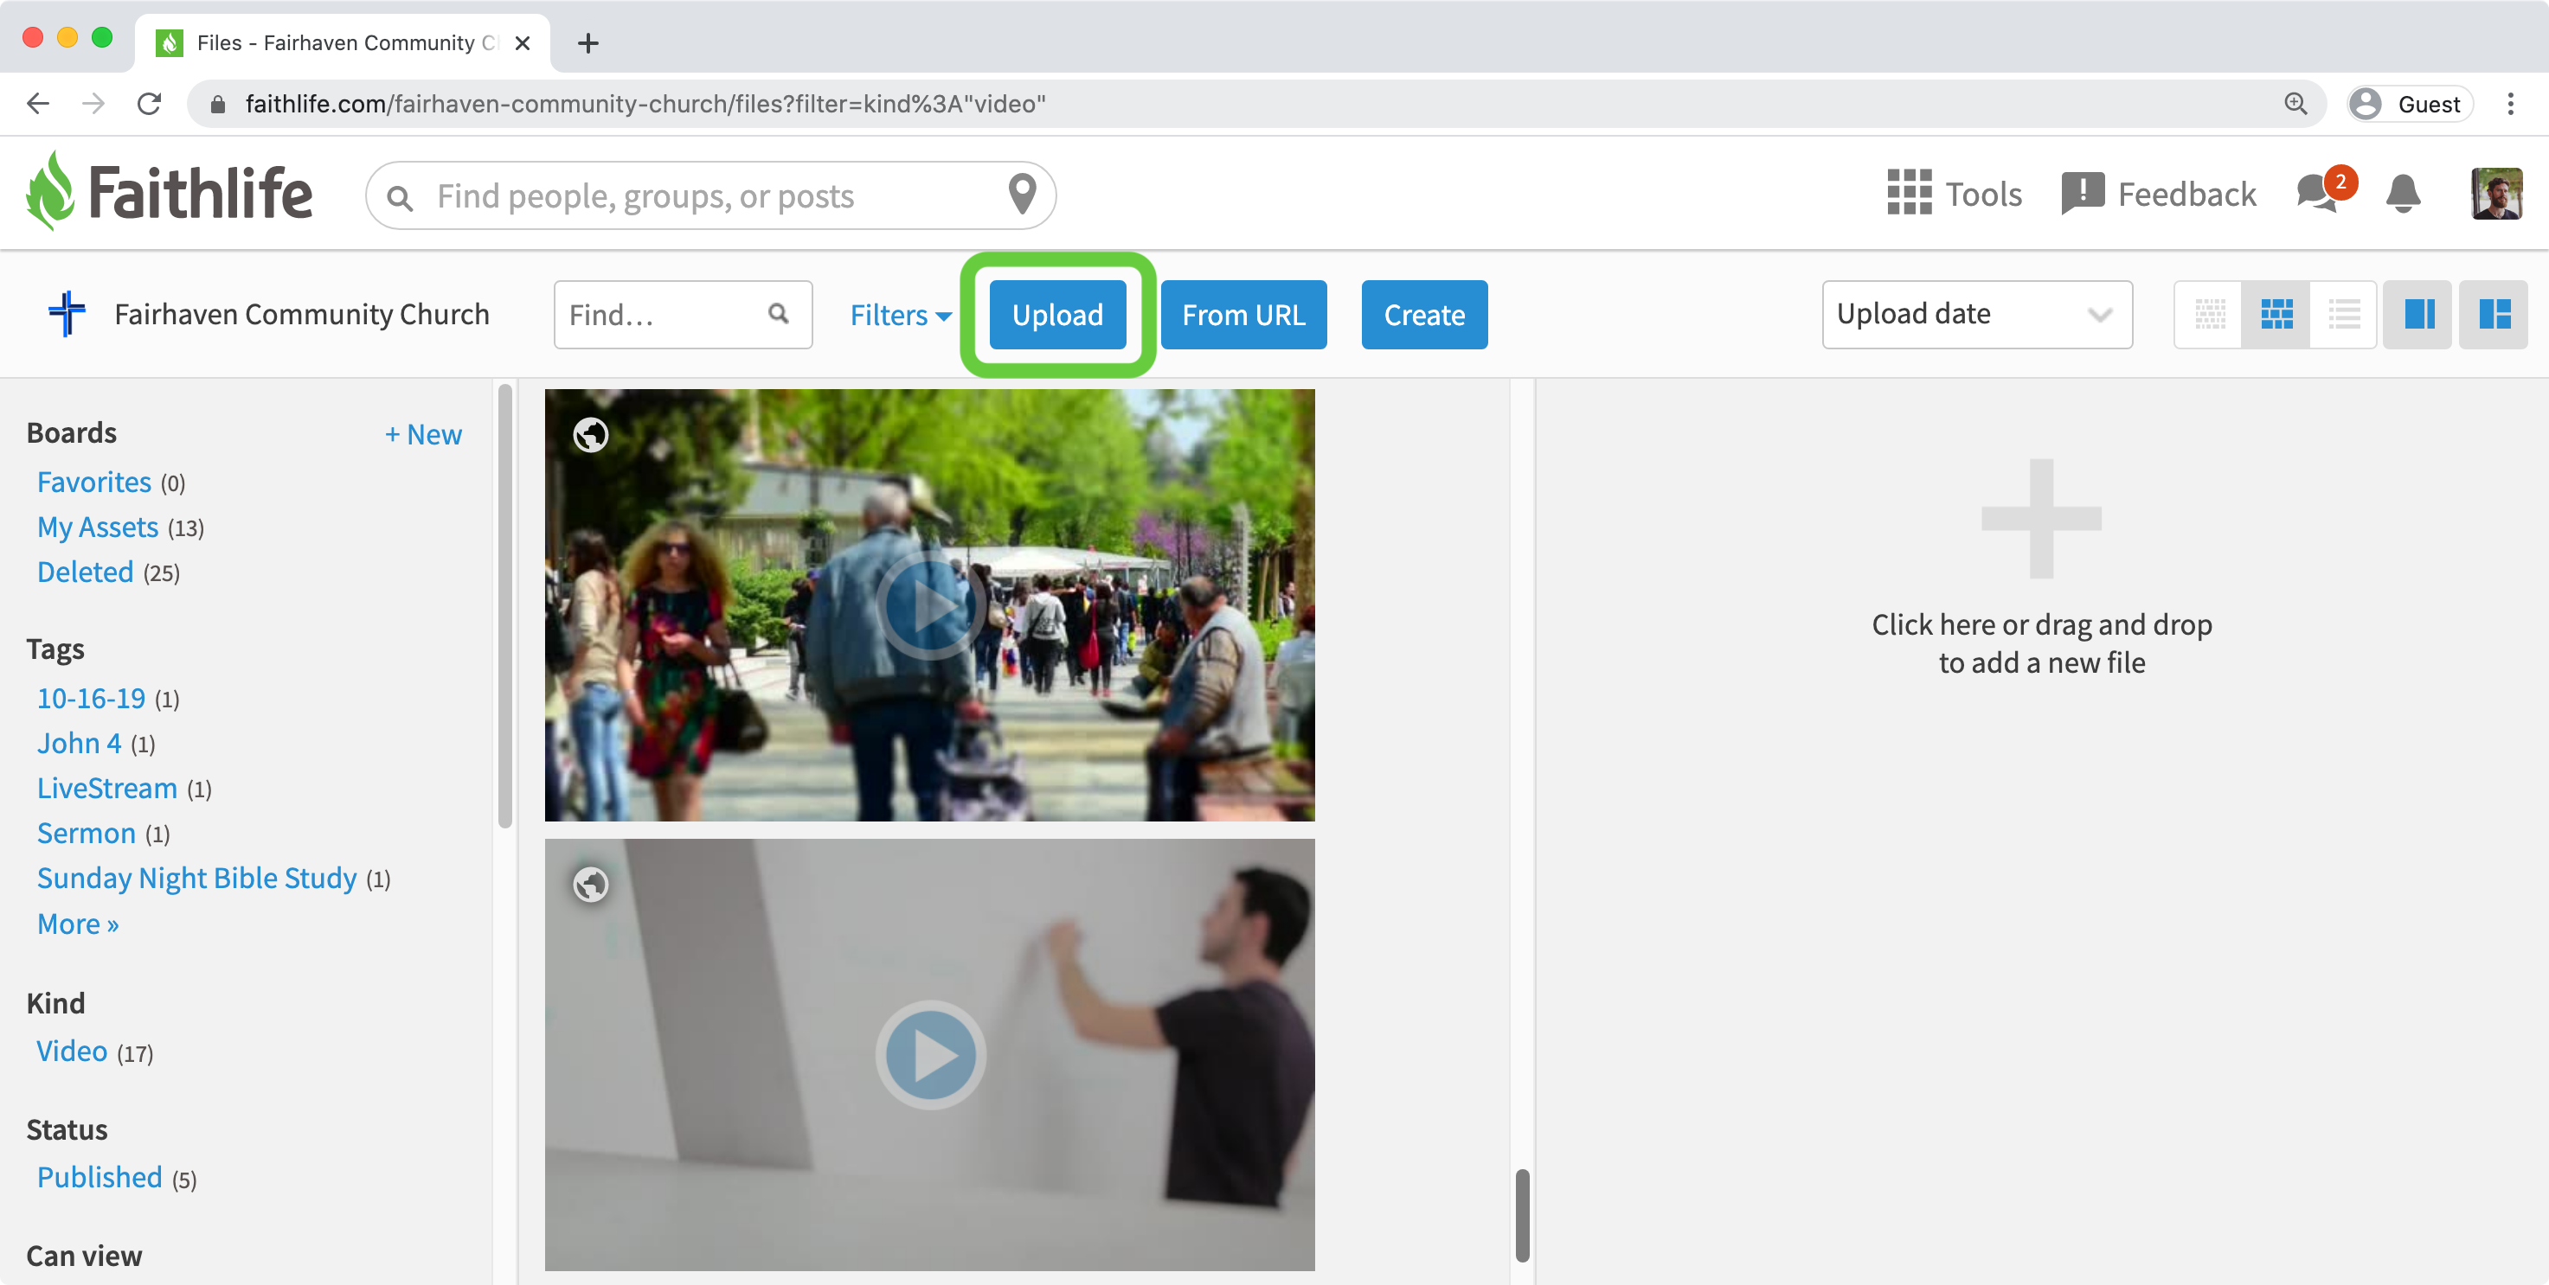The width and height of the screenshot is (2549, 1285).
Task: Open the Chrome three-dot menu
Action: click(x=2510, y=103)
